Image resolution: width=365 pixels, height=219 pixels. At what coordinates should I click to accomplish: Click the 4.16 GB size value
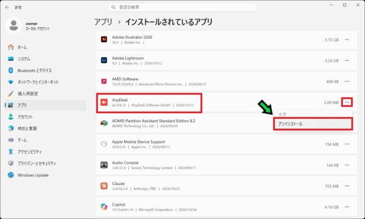pos(332,207)
